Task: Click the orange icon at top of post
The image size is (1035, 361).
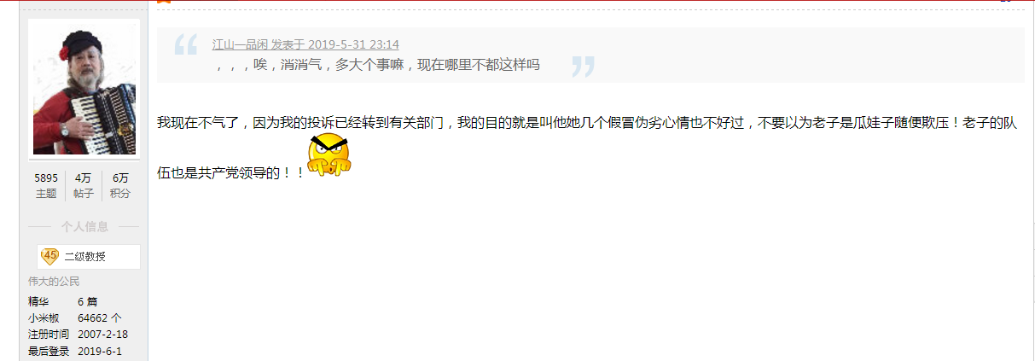Action: (x=164, y=2)
